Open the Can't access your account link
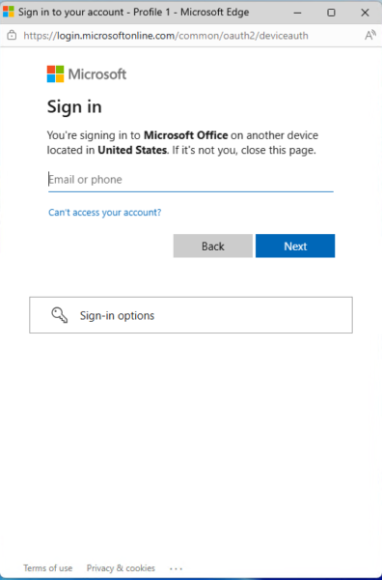 click(x=105, y=213)
